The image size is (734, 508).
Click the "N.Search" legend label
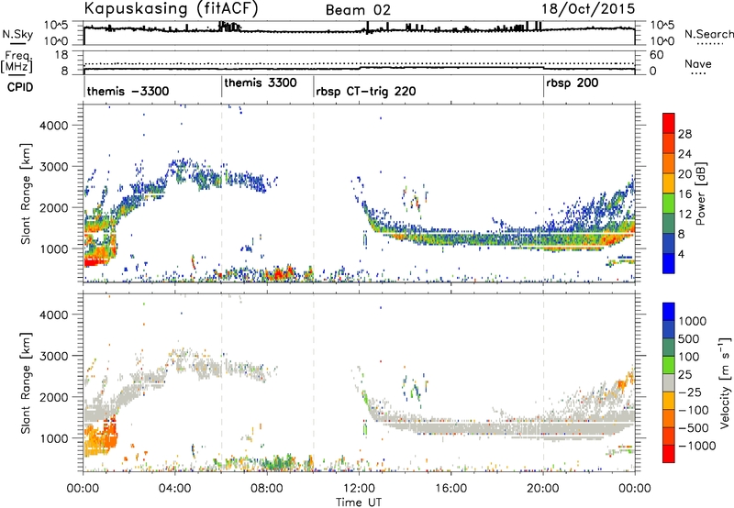click(709, 34)
